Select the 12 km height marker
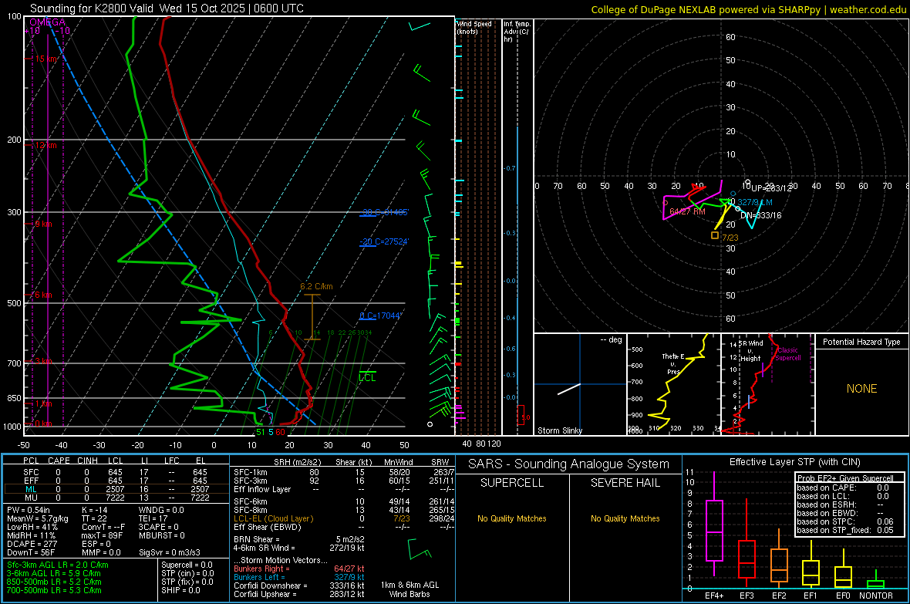The height and width of the screenshot is (604, 910). (x=45, y=145)
